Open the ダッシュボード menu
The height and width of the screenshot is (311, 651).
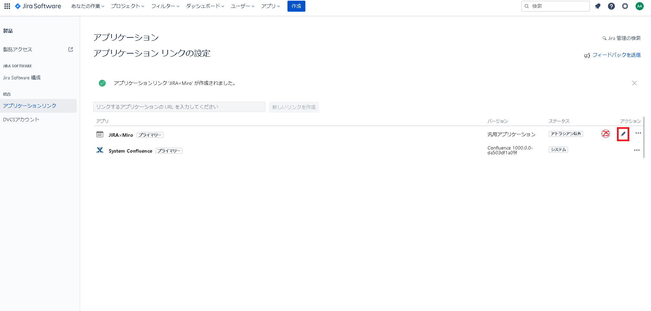tap(205, 6)
